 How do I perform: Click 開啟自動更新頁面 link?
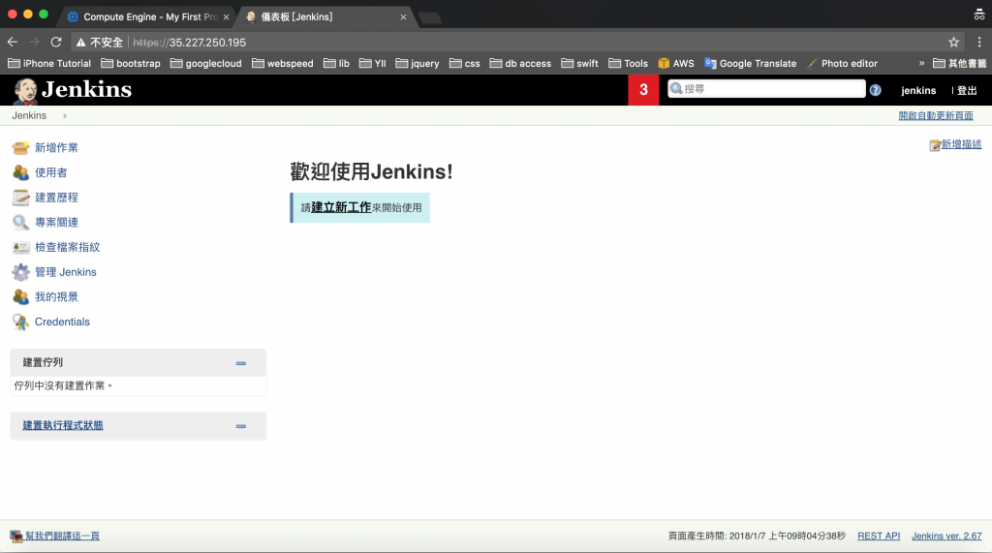pos(936,116)
